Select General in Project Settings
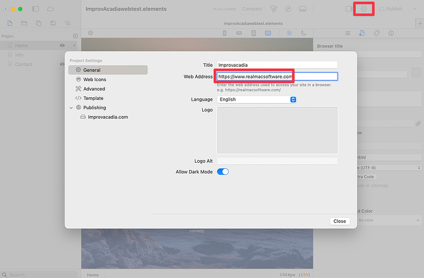Image resolution: width=424 pixels, height=278 pixels. point(108,70)
